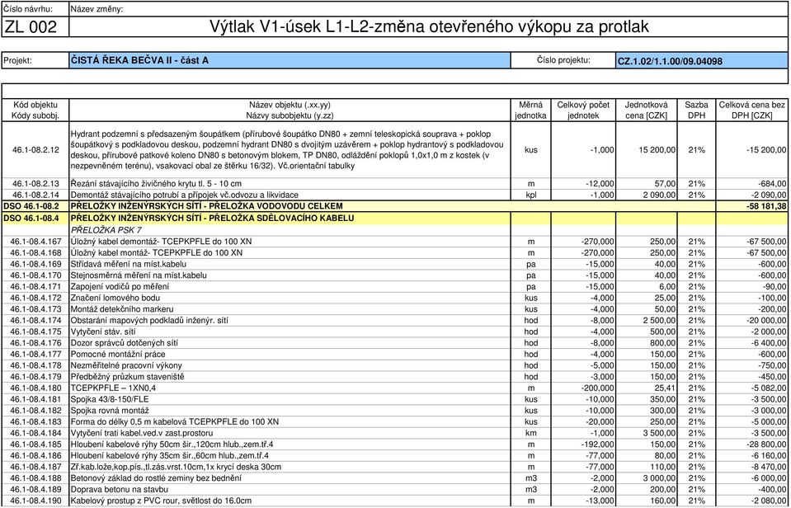Click 'Pomocné montážní práce' item
Image resolution: width=791 pixels, height=508 pixels.
tap(118, 354)
